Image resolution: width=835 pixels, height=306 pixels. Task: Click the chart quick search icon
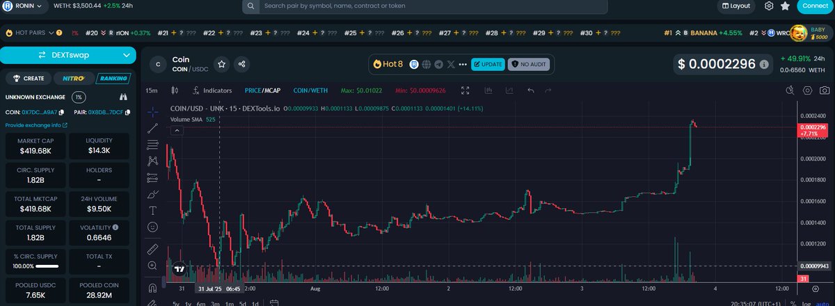coord(790,90)
